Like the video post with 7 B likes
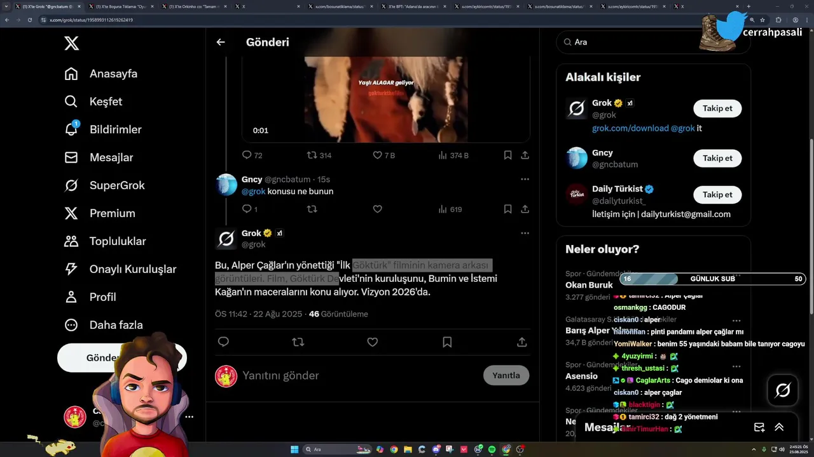 click(x=383, y=155)
